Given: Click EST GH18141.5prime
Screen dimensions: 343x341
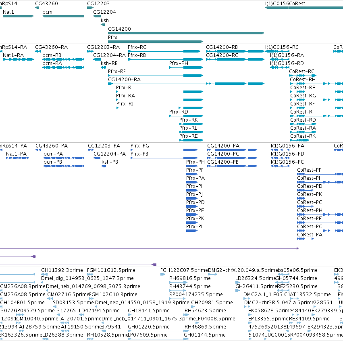Looking at the screenshot, I should click(x=158, y=315).
